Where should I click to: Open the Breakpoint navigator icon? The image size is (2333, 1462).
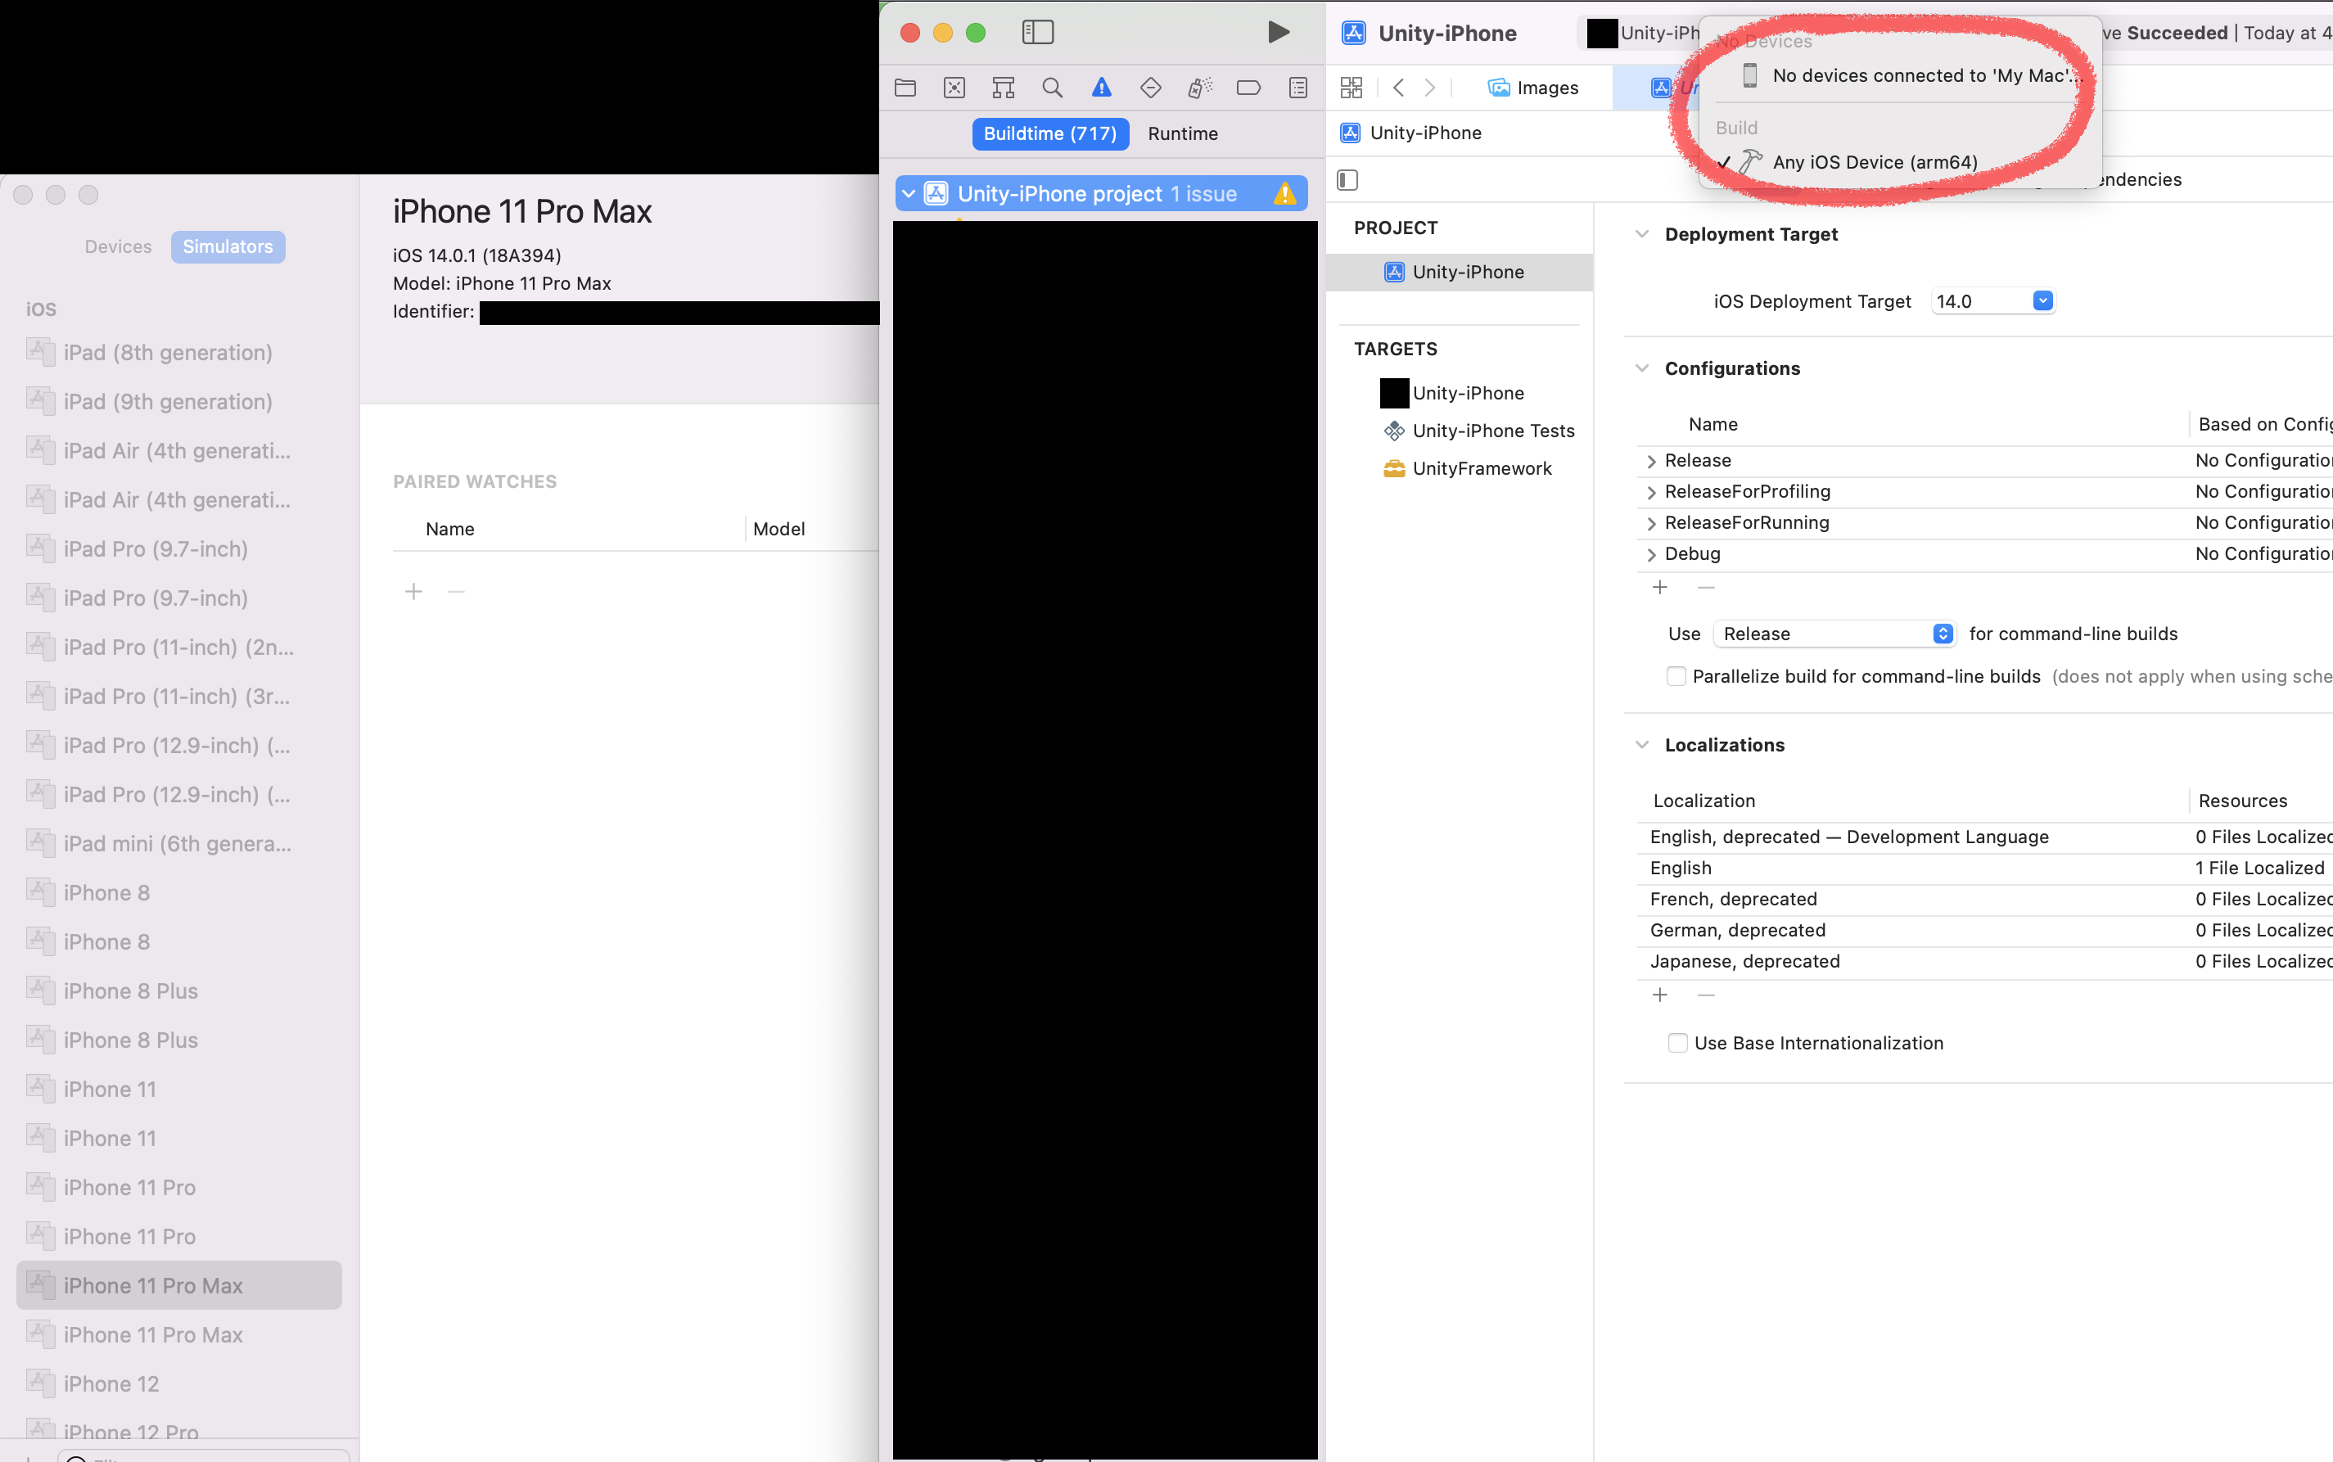(1248, 88)
